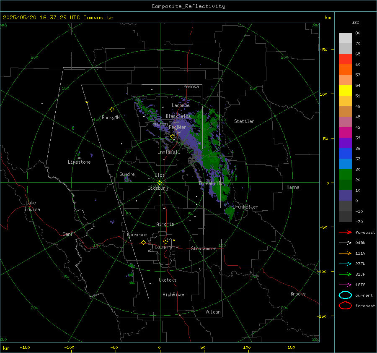Click the Olds town label
This screenshot has width=377, height=353.
click(160, 175)
